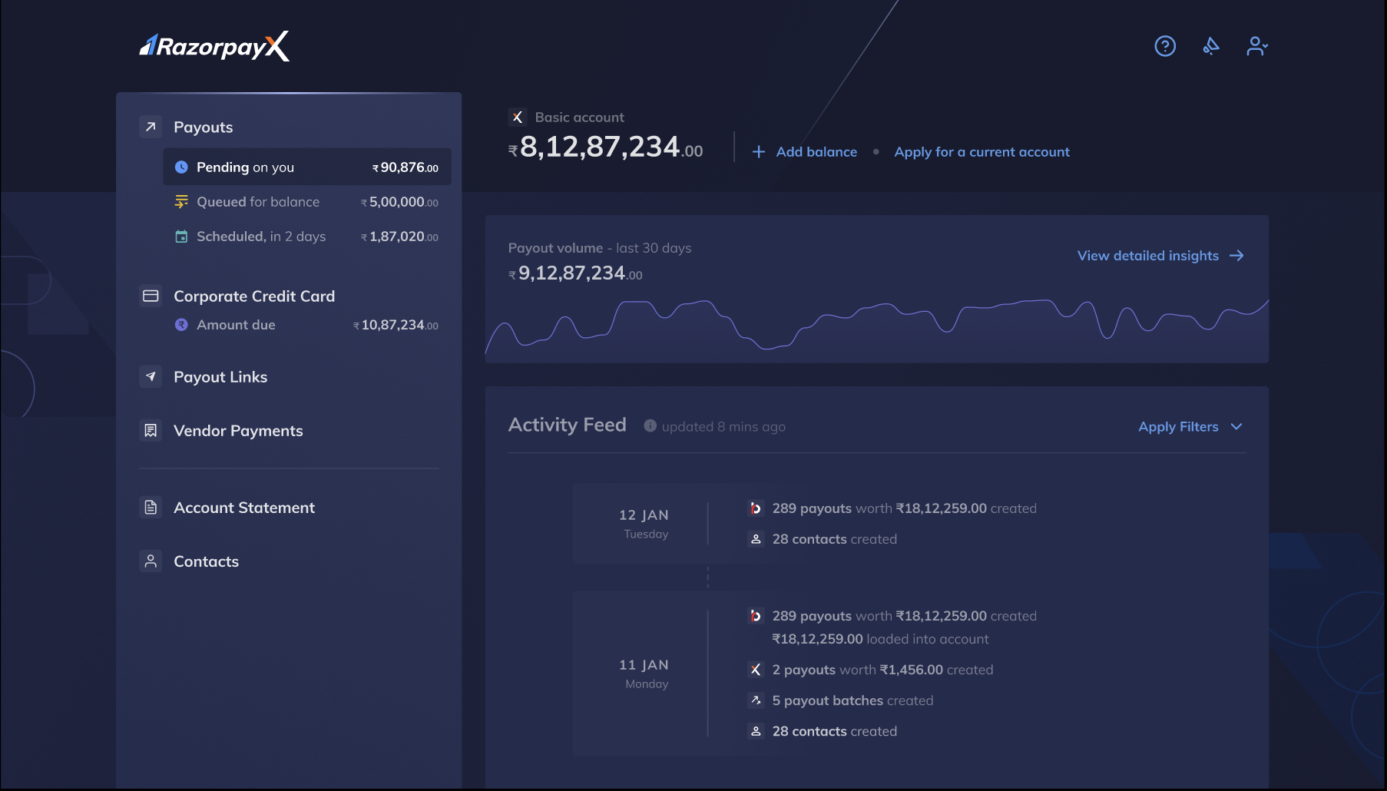Image resolution: width=1387 pixels, height=791 pixels.
Task: Click the Account Statement document icon
Action: [151, 507]
